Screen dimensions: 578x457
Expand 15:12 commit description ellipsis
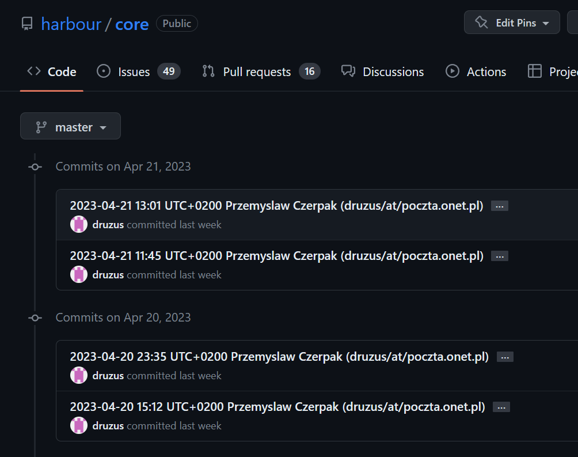tap(501, 407)
